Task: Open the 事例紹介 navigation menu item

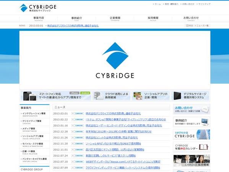Action: click(x=77, y=19)
